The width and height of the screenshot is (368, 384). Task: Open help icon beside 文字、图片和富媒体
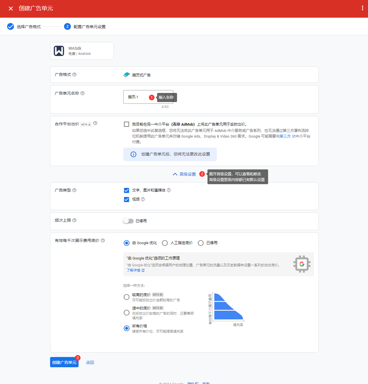coord(169,190)
